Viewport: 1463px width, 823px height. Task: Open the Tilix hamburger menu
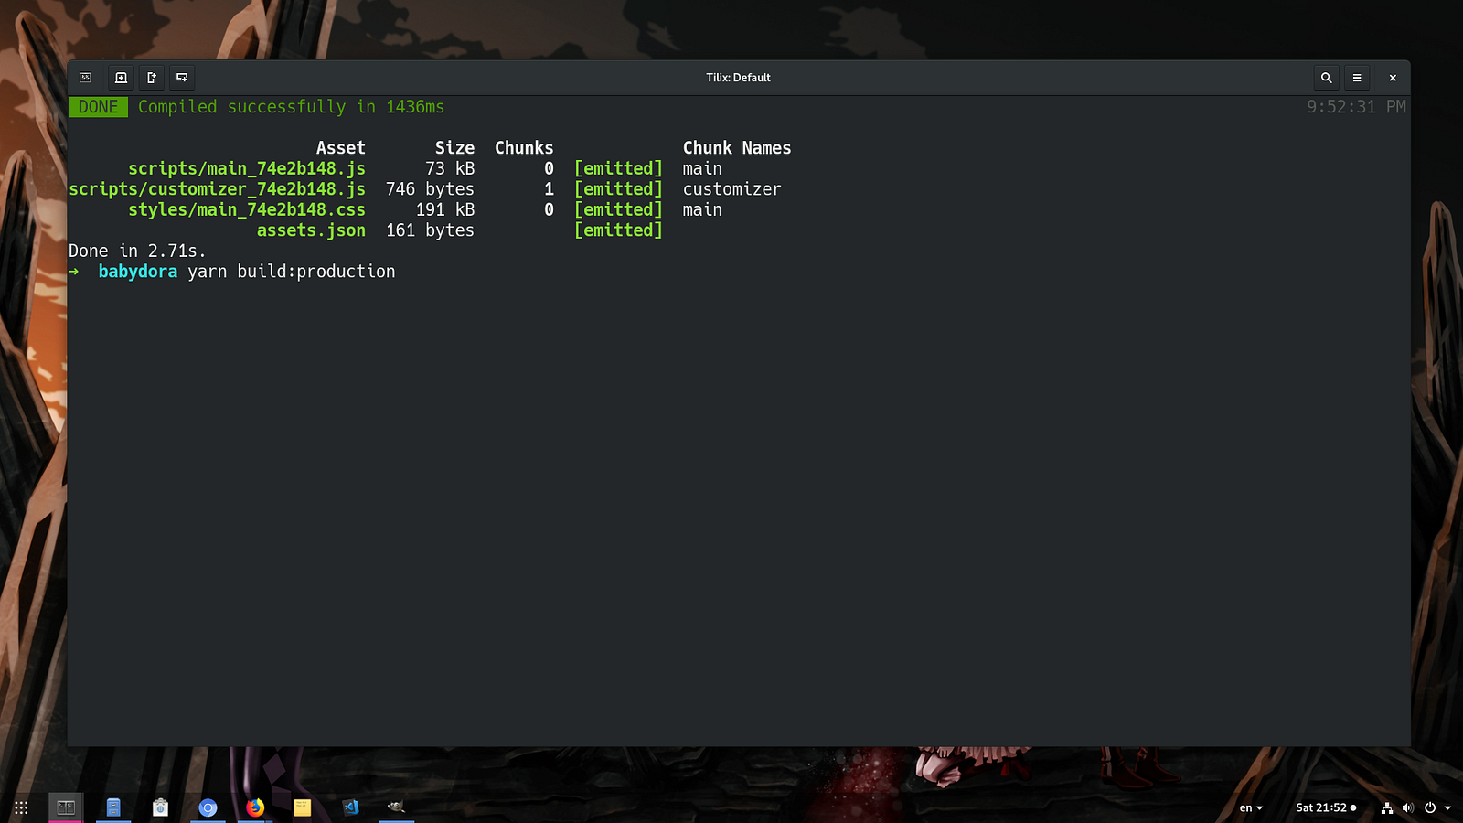click(x=1357, y=78)
